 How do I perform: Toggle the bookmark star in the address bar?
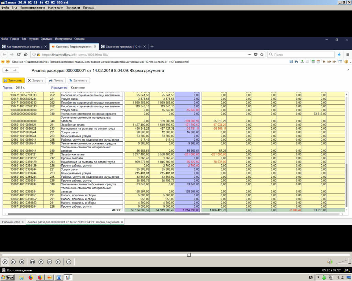pyautogui.click(x=262, y=55)
